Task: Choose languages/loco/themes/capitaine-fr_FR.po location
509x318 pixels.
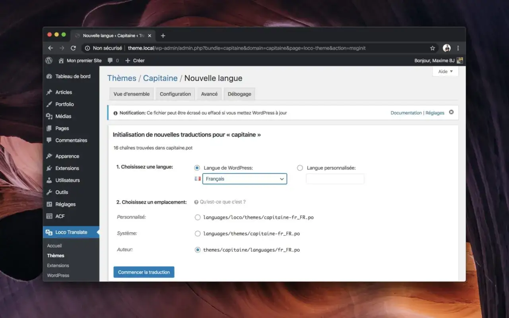Action: (198, 217)
